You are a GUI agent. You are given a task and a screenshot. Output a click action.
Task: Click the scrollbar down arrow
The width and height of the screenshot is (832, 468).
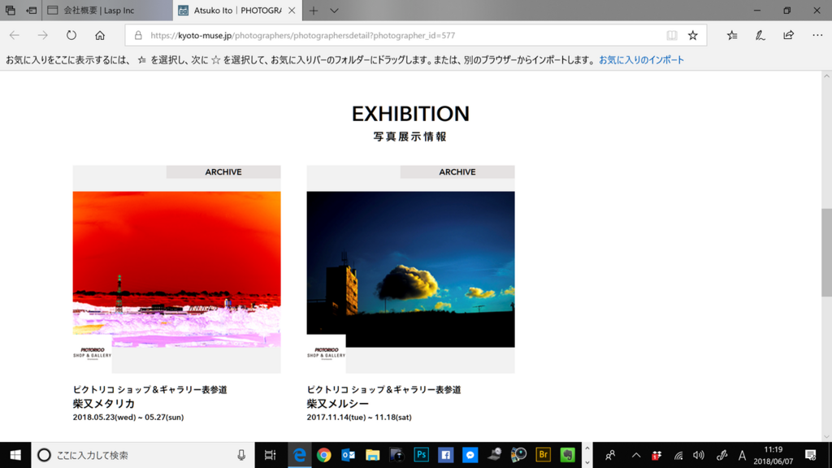(826, 436)
